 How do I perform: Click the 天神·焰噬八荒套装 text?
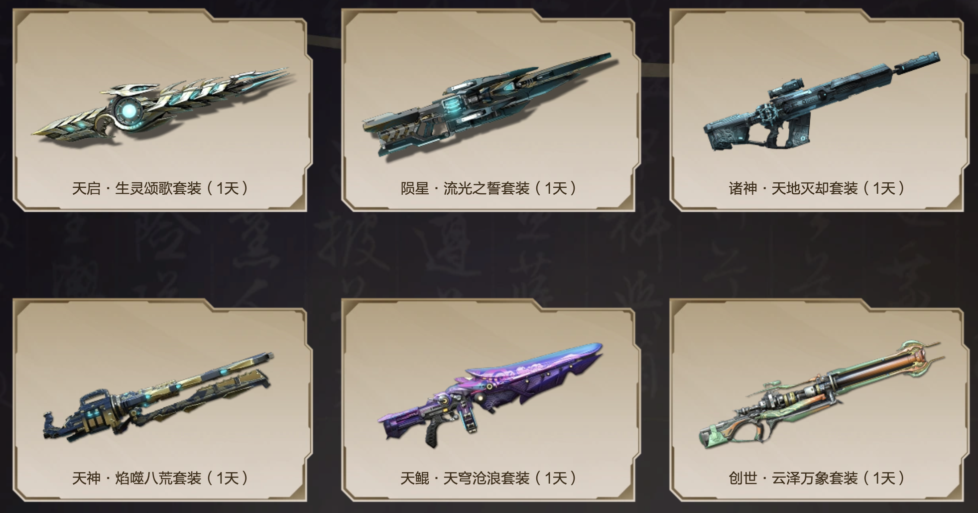coord(137,478)
